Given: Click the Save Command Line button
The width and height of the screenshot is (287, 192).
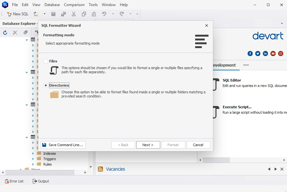Looking at the screenshot, I should tap(63, 145).
